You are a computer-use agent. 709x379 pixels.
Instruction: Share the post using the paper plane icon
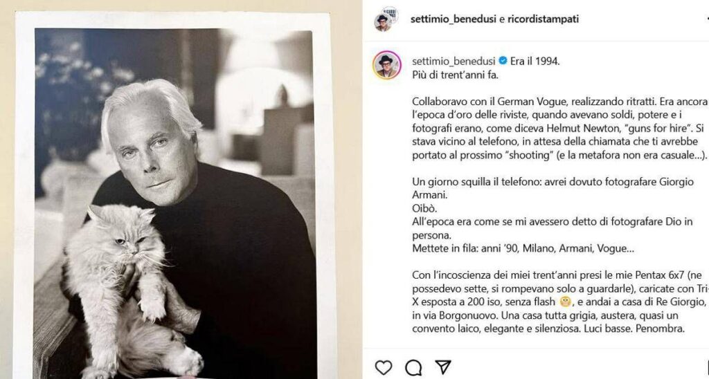443,367
